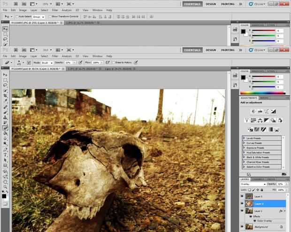Screen dimensions: 291x232
Task: Switch to the Swatches tab in front window
Action: coord(258,71)
